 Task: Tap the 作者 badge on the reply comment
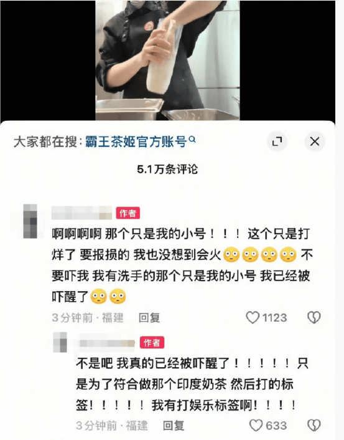pyautogui.click(x=152, y=343)
